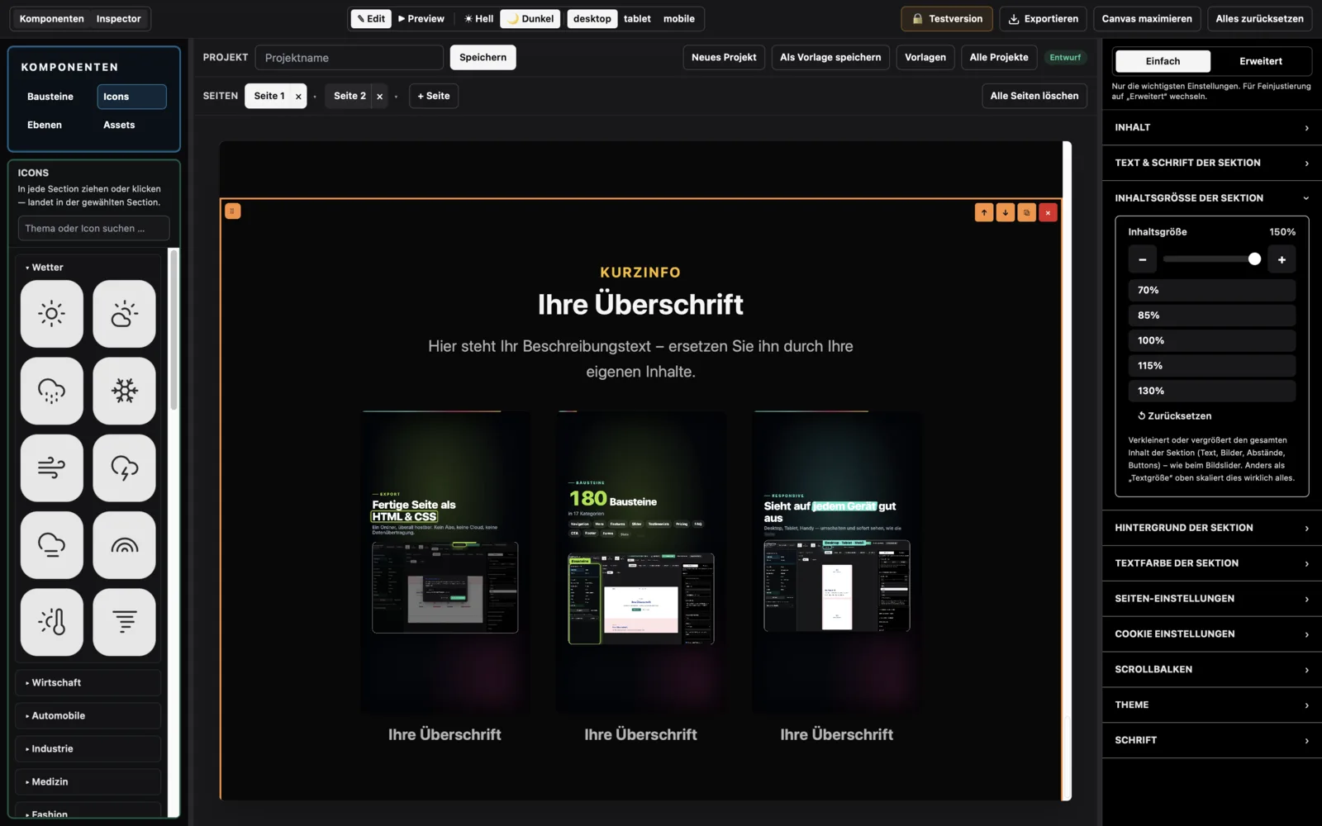
Task: Open the Ebenen tab
Action: 45,125
